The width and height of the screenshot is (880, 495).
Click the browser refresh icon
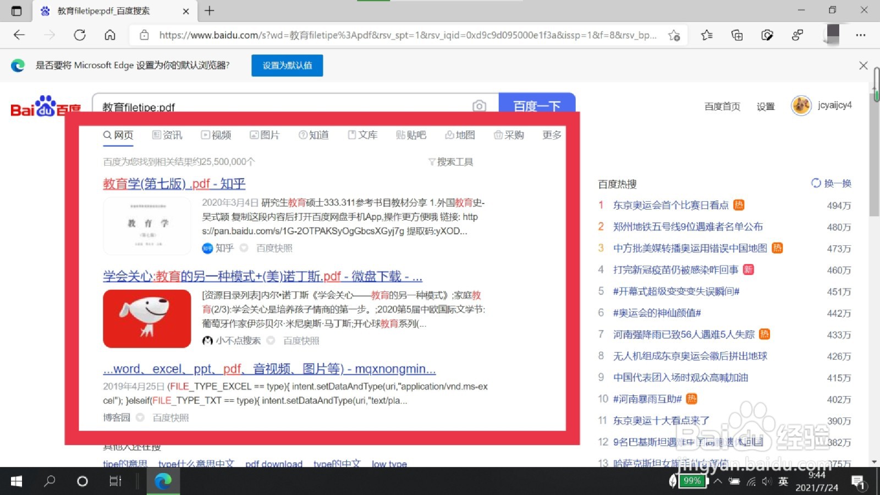[x=80, y=35]
